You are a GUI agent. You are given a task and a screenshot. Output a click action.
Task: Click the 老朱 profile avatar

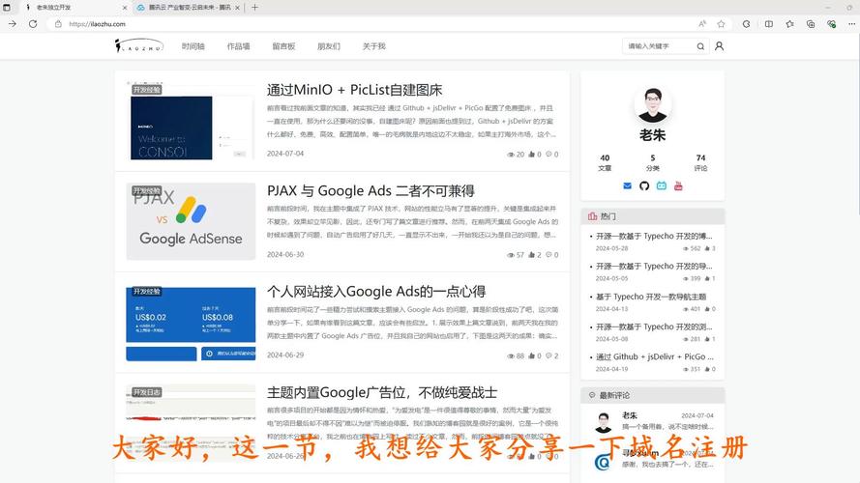[x=652, y=104]
